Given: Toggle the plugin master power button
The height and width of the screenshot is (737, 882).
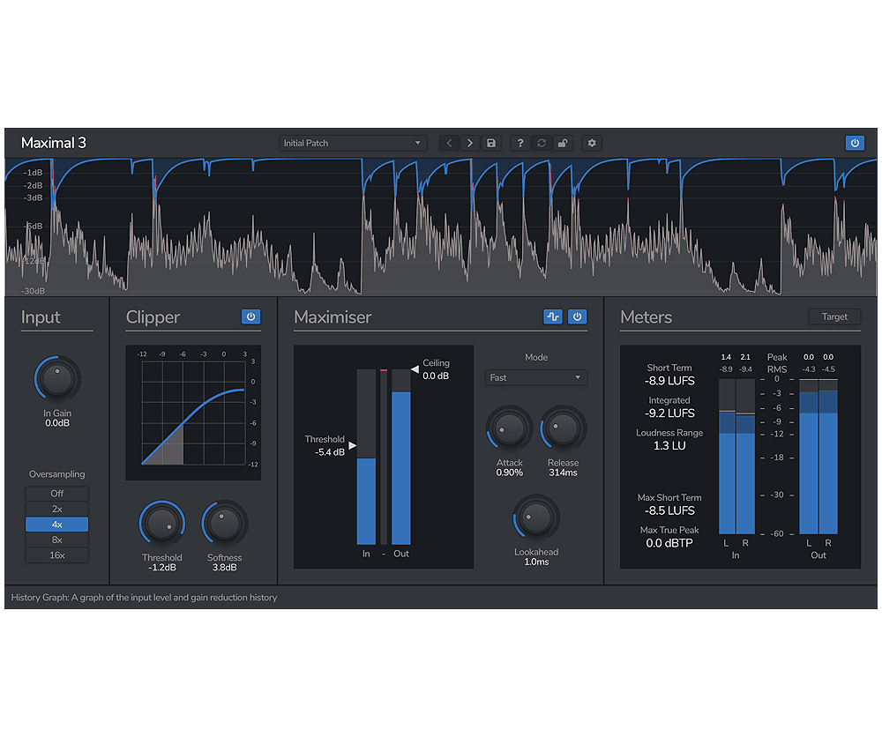Looking at the screenshot, I should point(855,143).
